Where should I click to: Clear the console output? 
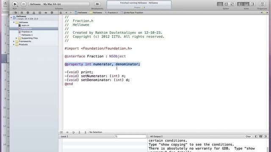click(x=248, y=136)
